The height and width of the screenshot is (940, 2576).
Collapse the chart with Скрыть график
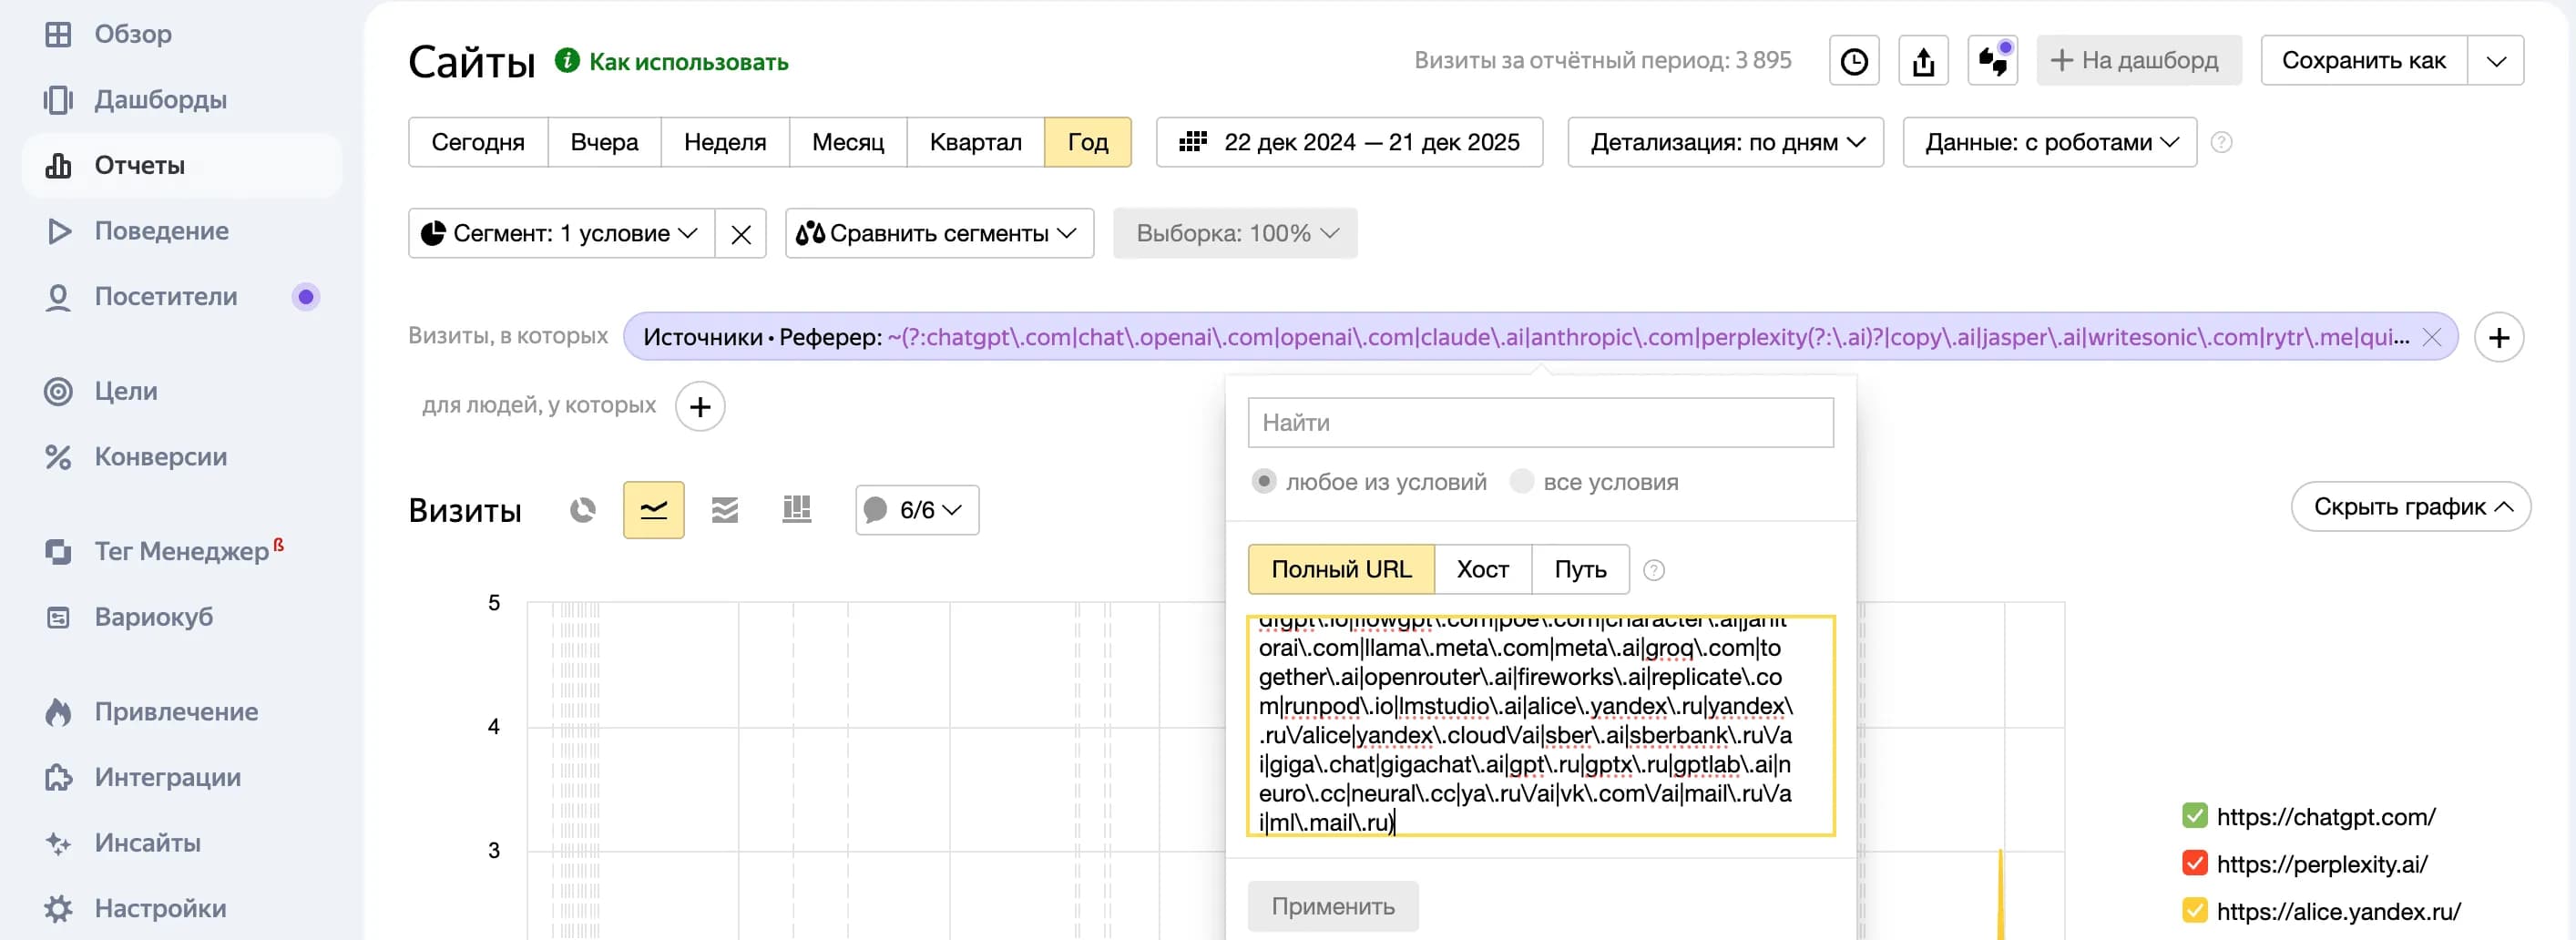pos(2410,507)
